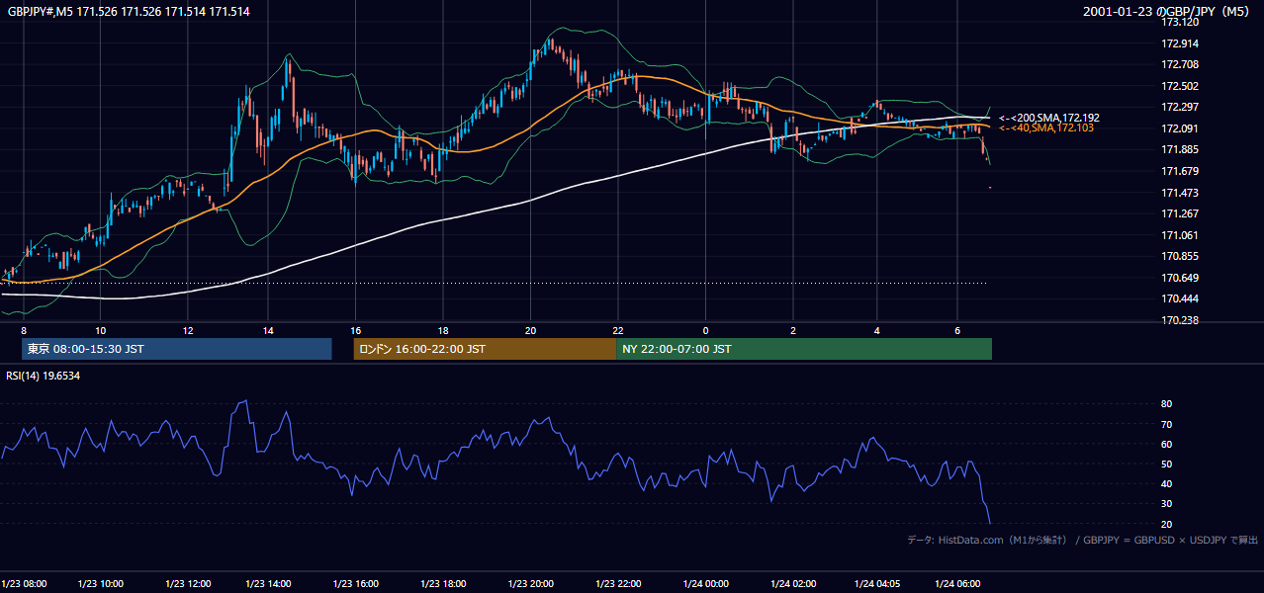This screenshot has width=1264, height=593.
Task: Click the 1/23 08:00 bottom date label
Action: pyautogui.click(x=24, y=584)
